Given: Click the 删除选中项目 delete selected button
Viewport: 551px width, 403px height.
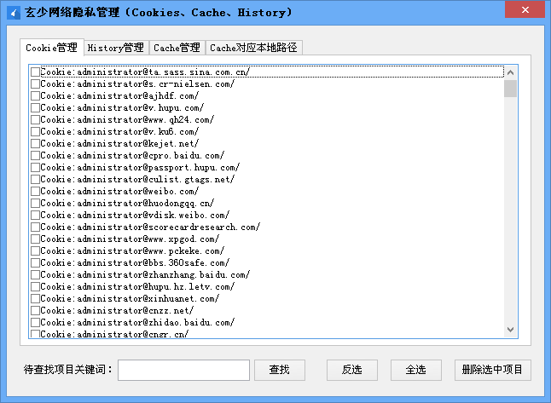Looking at the screenshot, I should (493, 370).
